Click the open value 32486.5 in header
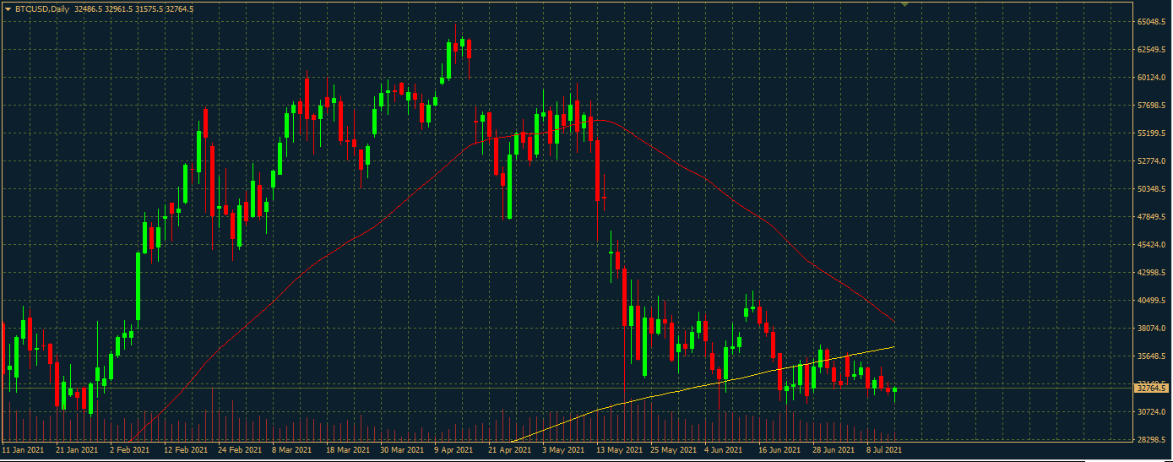The image size is (1173, 462). click(x=90, y=8)
